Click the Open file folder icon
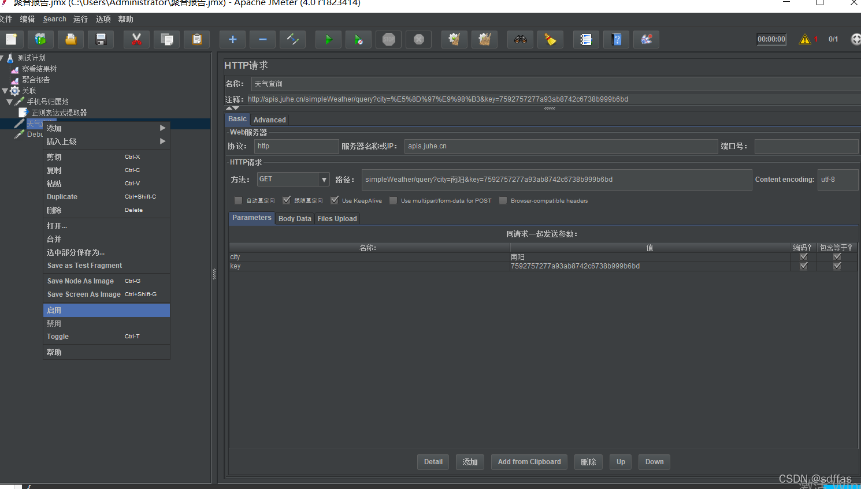This screenshot has width=861, height=489. point(70,39)
